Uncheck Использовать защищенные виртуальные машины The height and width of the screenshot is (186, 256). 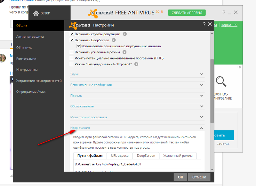tap(78, 46)
